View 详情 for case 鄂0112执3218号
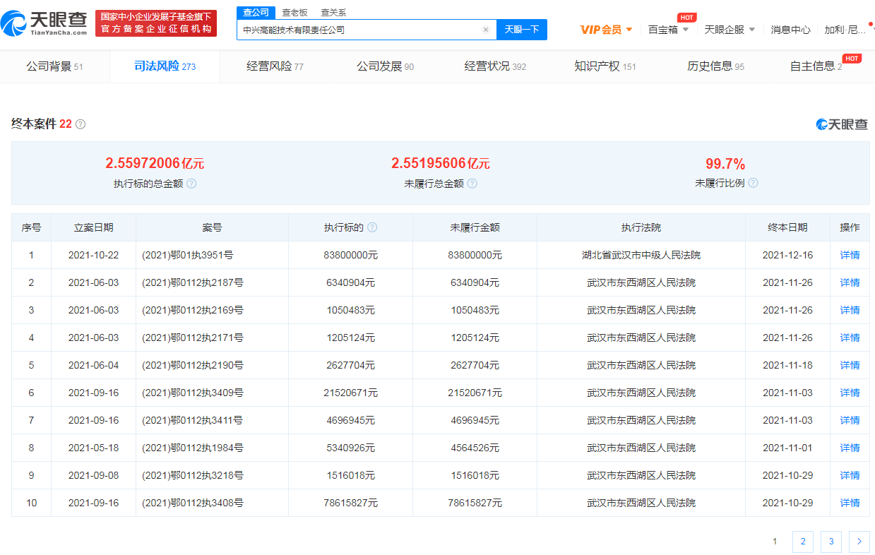 click(850, 475)
